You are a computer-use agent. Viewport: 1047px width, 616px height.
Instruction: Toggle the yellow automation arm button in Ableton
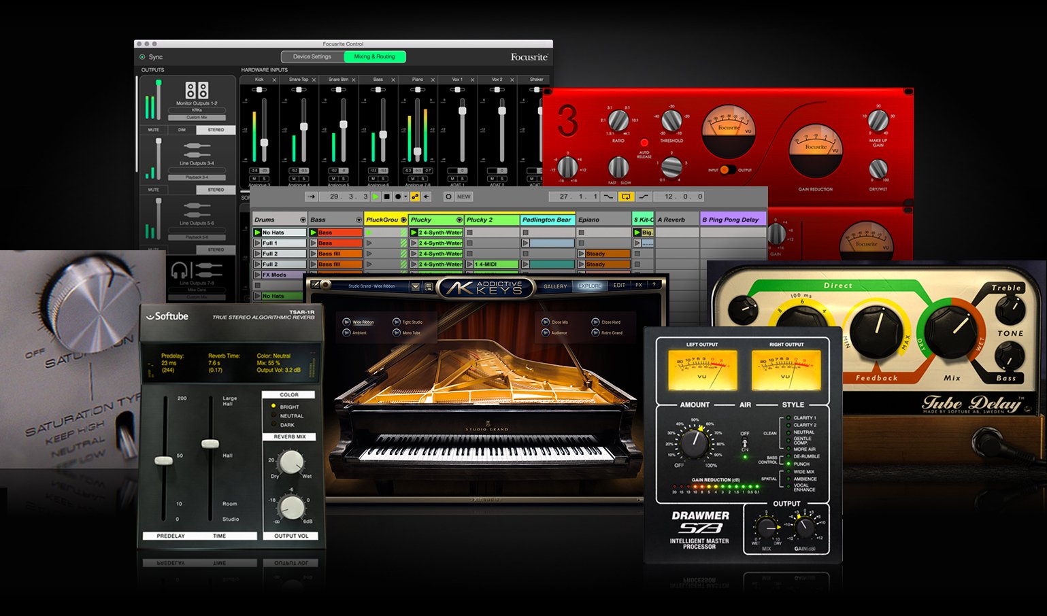click(x=415, y=196)
